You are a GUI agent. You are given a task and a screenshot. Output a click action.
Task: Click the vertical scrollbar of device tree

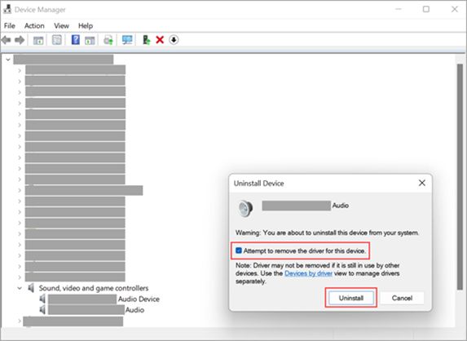pos(460,176)
